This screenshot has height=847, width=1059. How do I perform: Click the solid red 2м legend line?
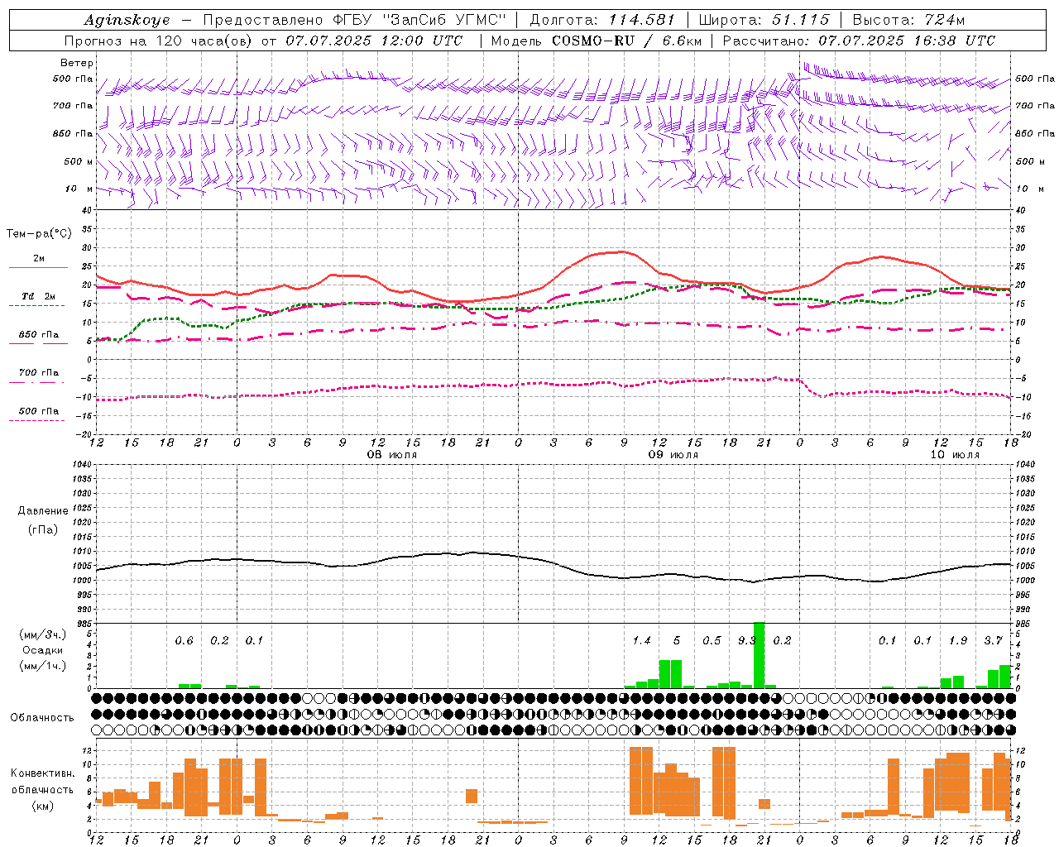point(38,267)
